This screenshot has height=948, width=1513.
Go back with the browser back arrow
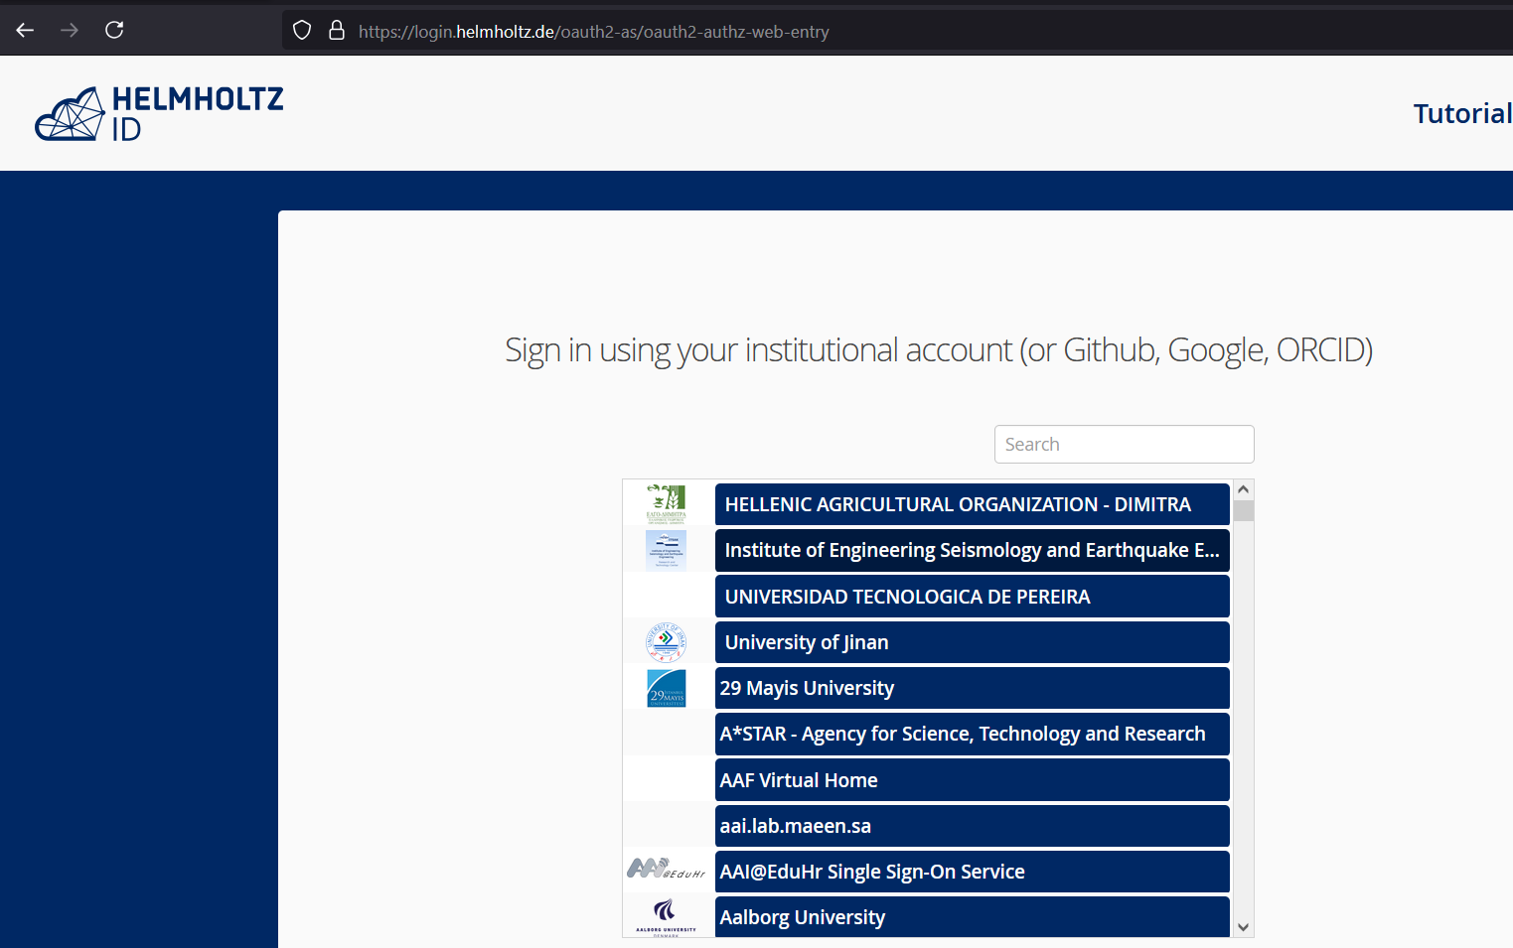(25, 30)
